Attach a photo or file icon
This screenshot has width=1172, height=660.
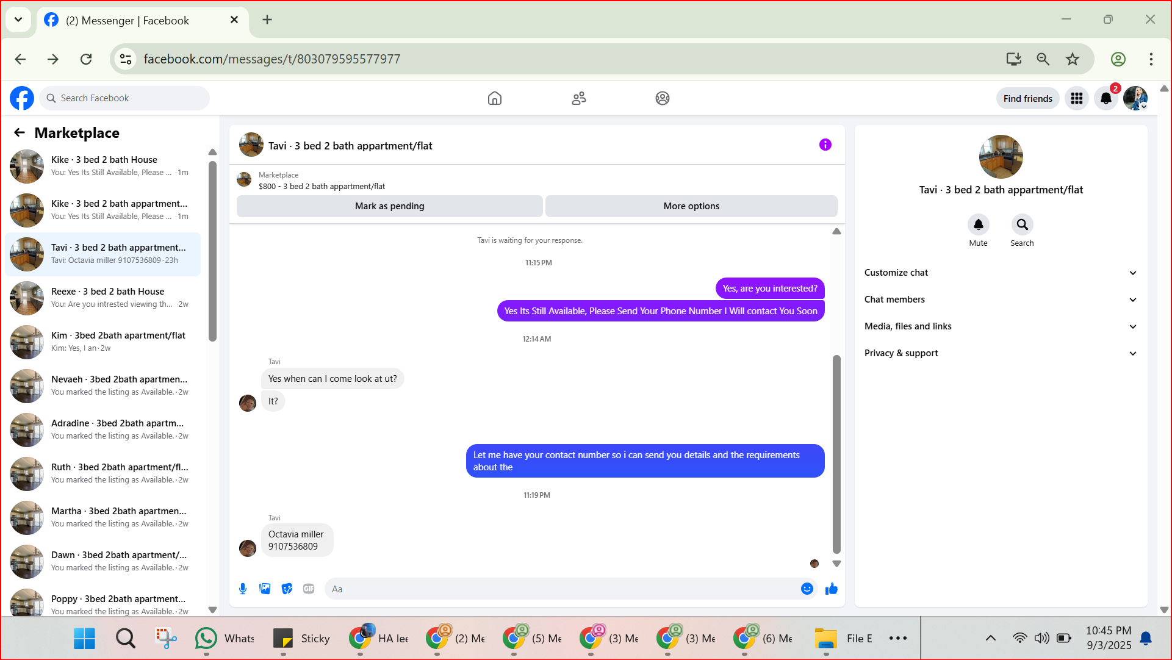[x=265, y=589]
